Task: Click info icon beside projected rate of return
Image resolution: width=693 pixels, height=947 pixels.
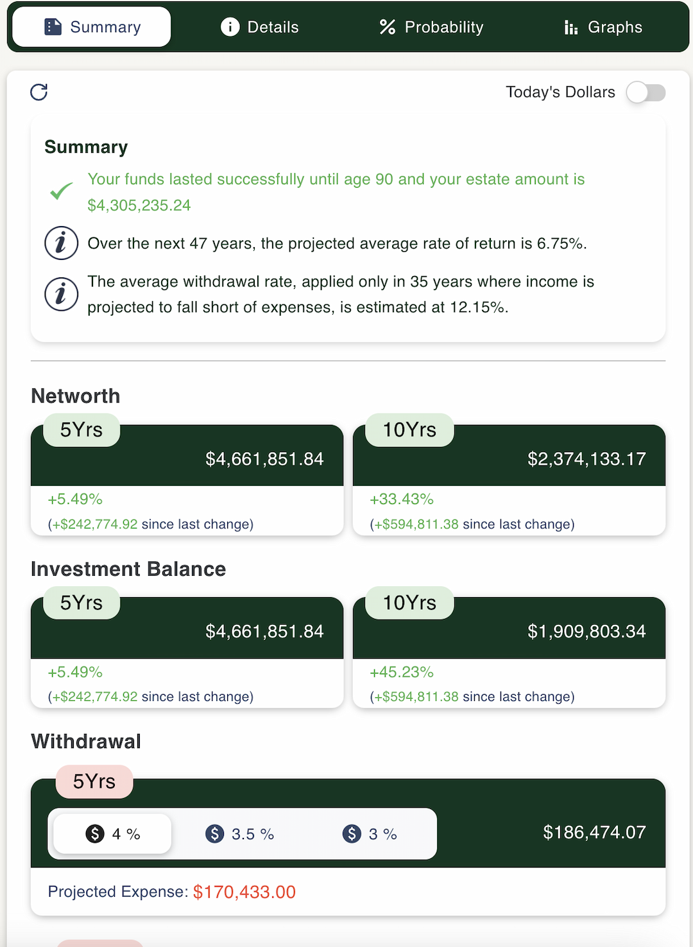Action: (x=61, y=243)
